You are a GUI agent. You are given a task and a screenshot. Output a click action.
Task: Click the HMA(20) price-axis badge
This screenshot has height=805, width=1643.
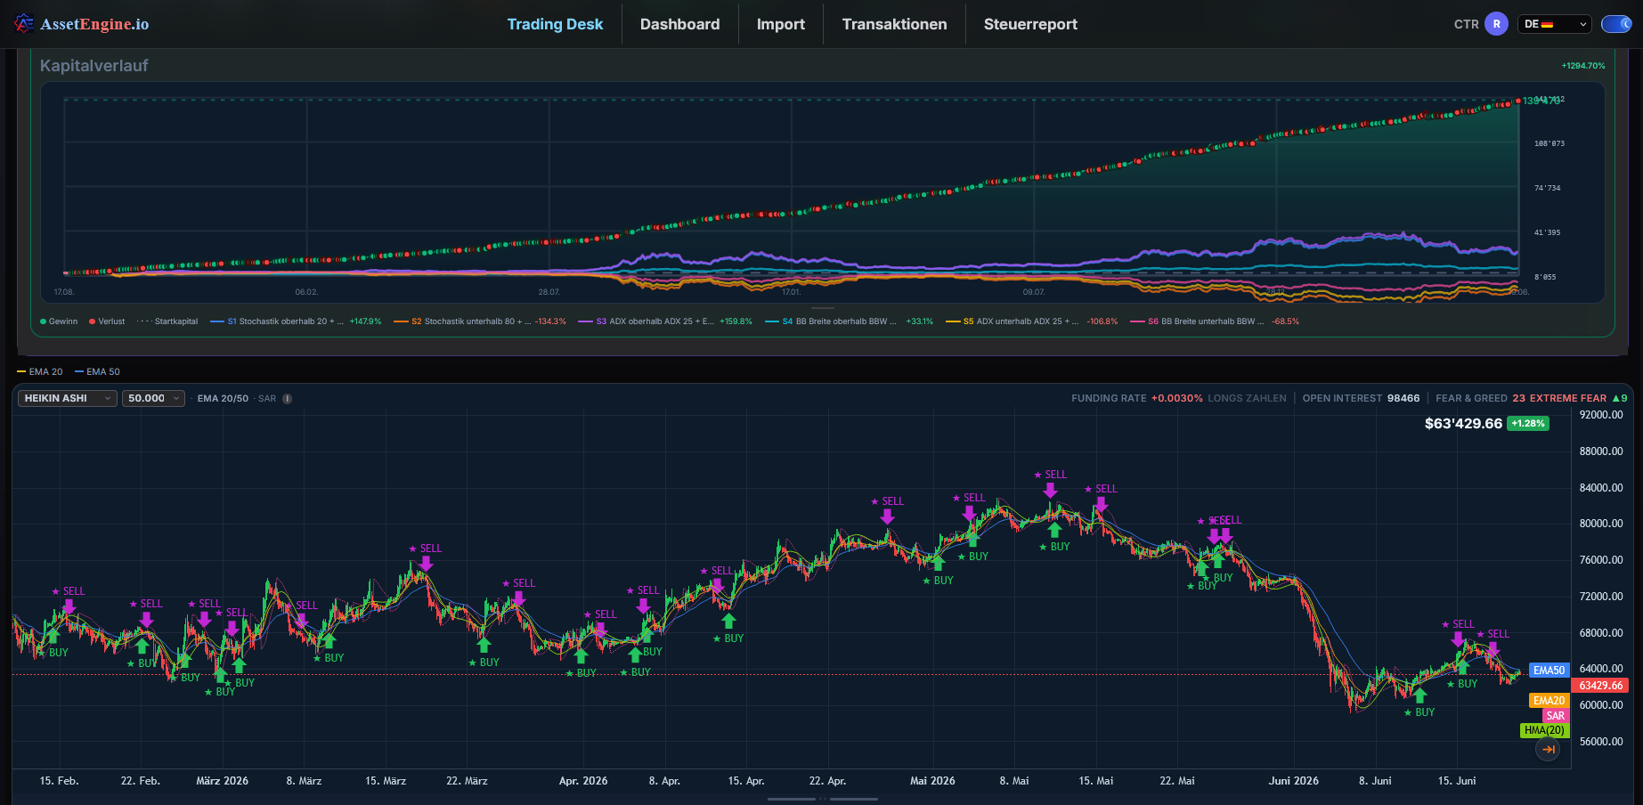pyautogui.click(x=1544, y=730)
